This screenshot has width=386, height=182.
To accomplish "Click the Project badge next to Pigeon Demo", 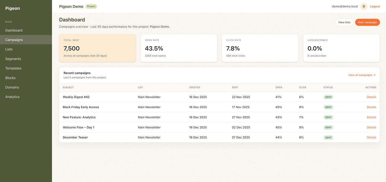I will click(x=91, y=6).
